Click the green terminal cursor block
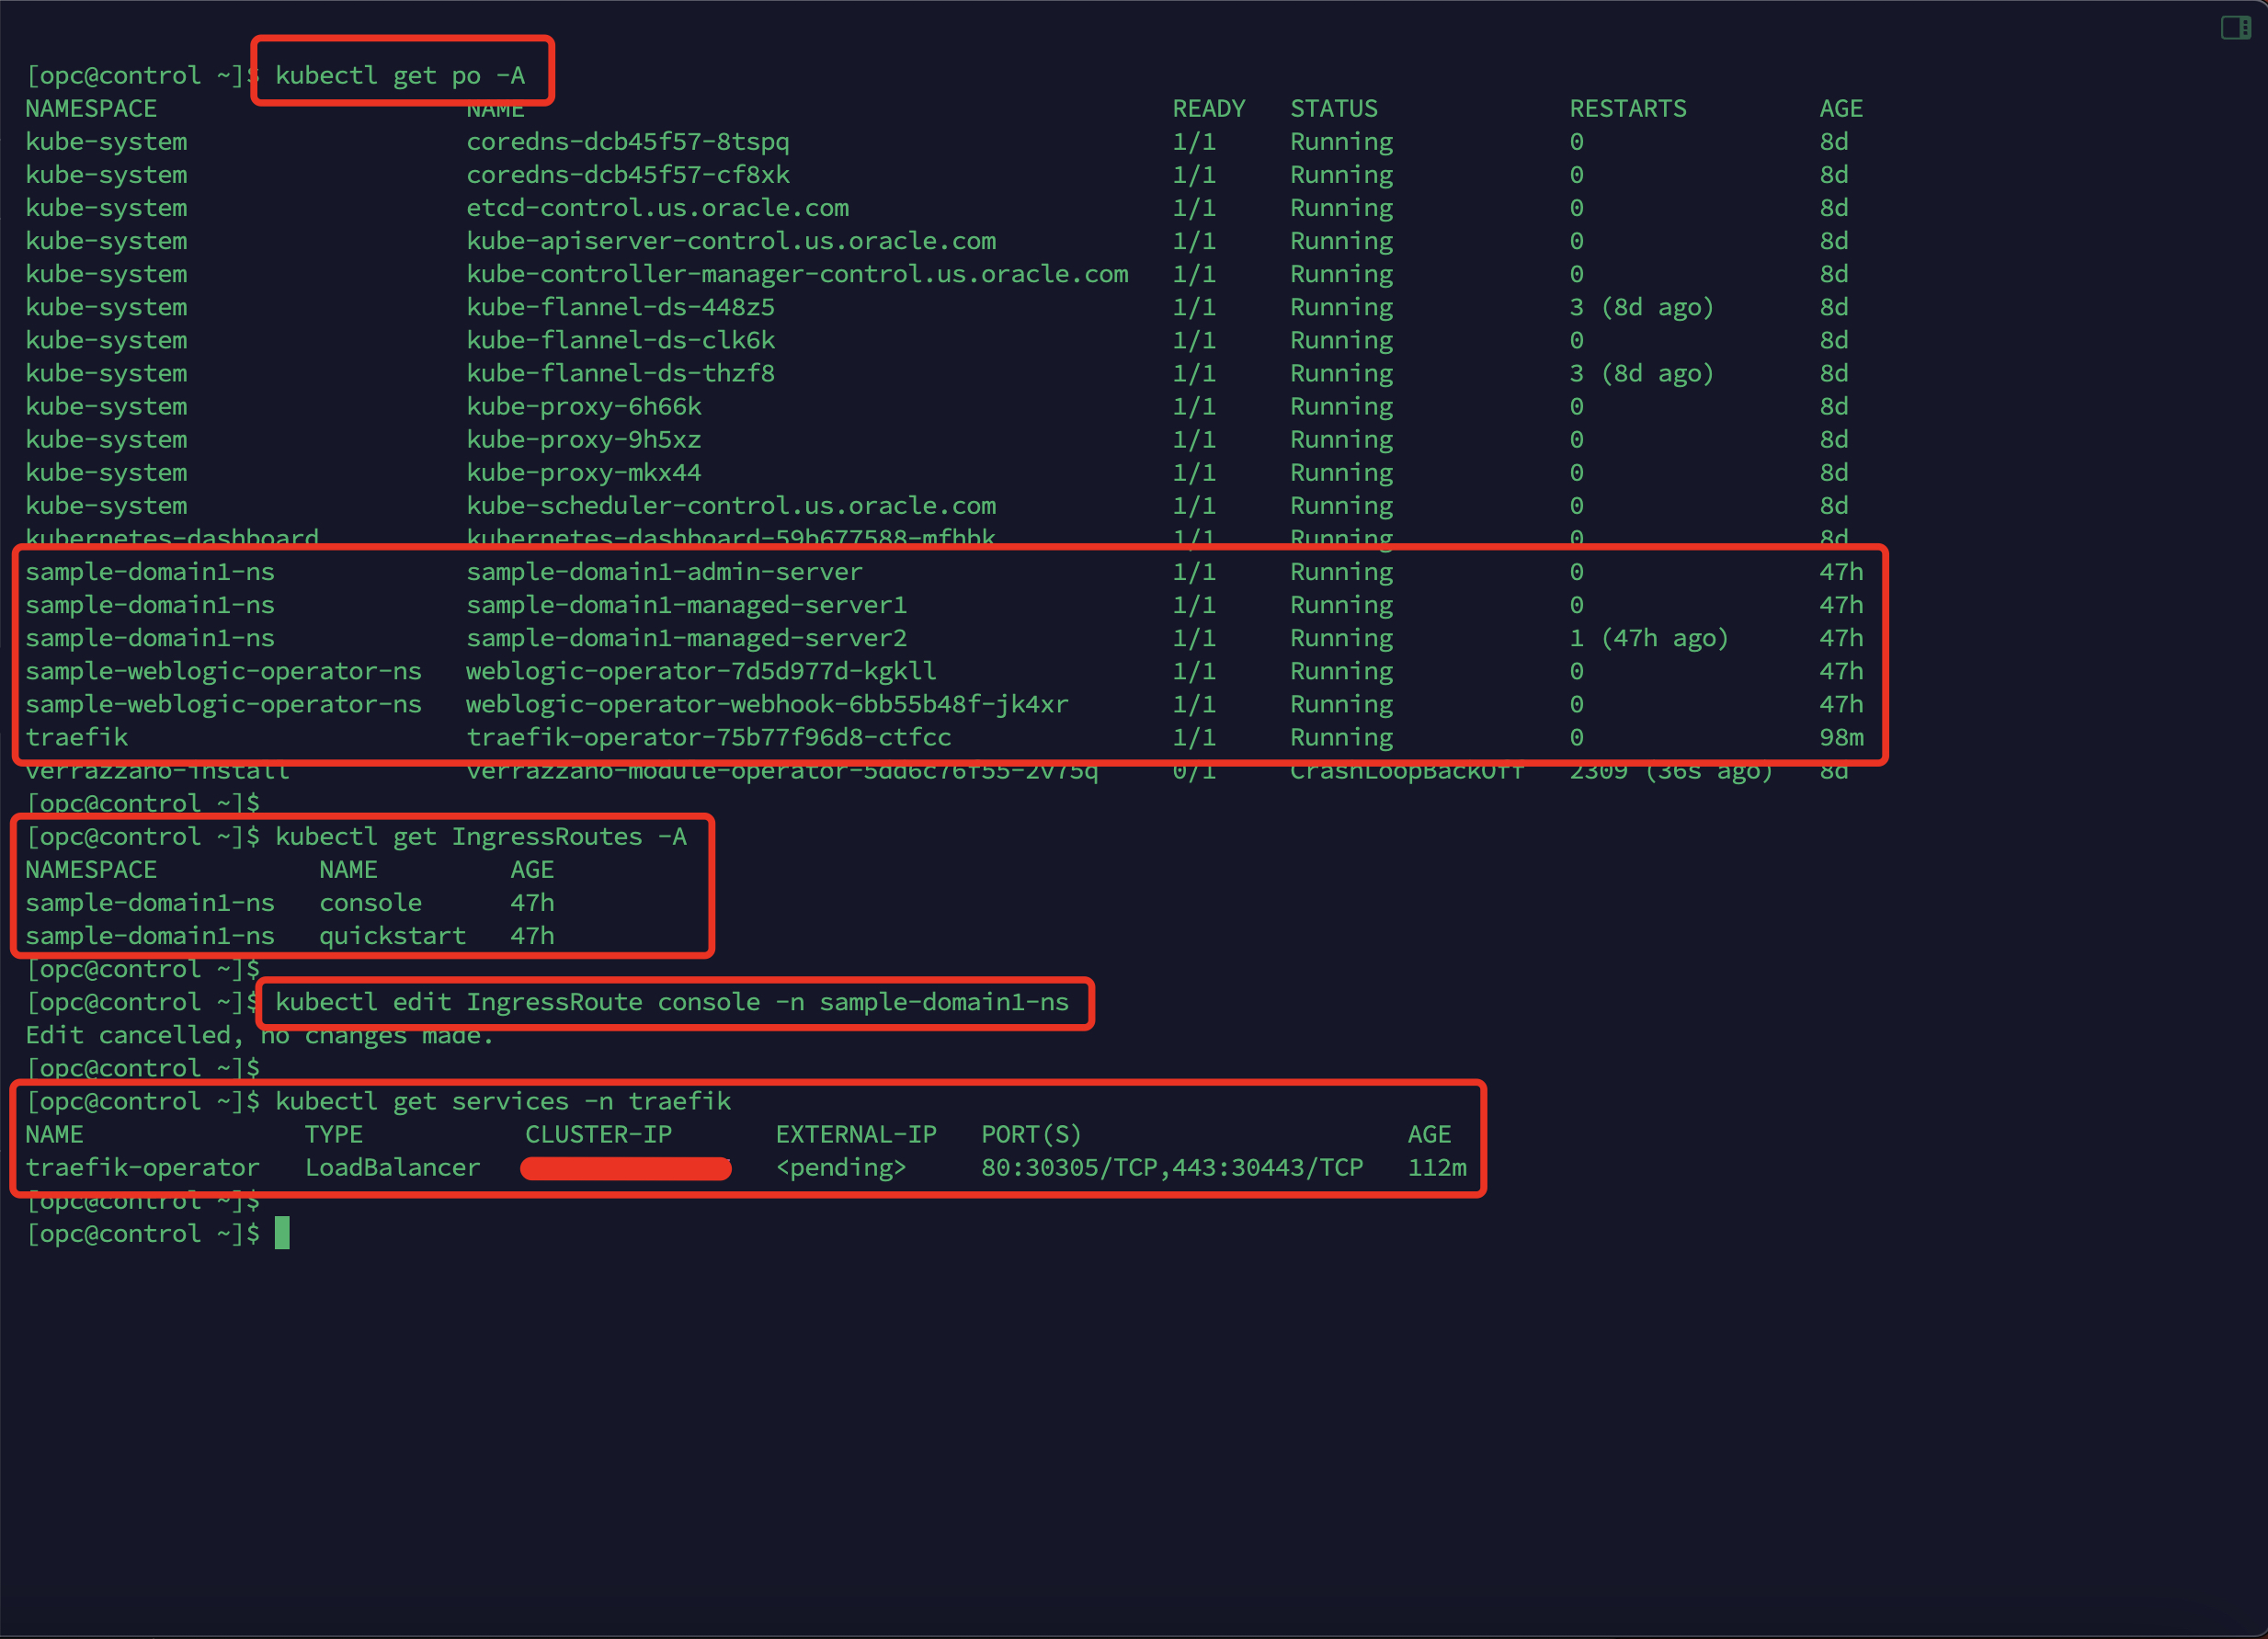 point(282,1233)
